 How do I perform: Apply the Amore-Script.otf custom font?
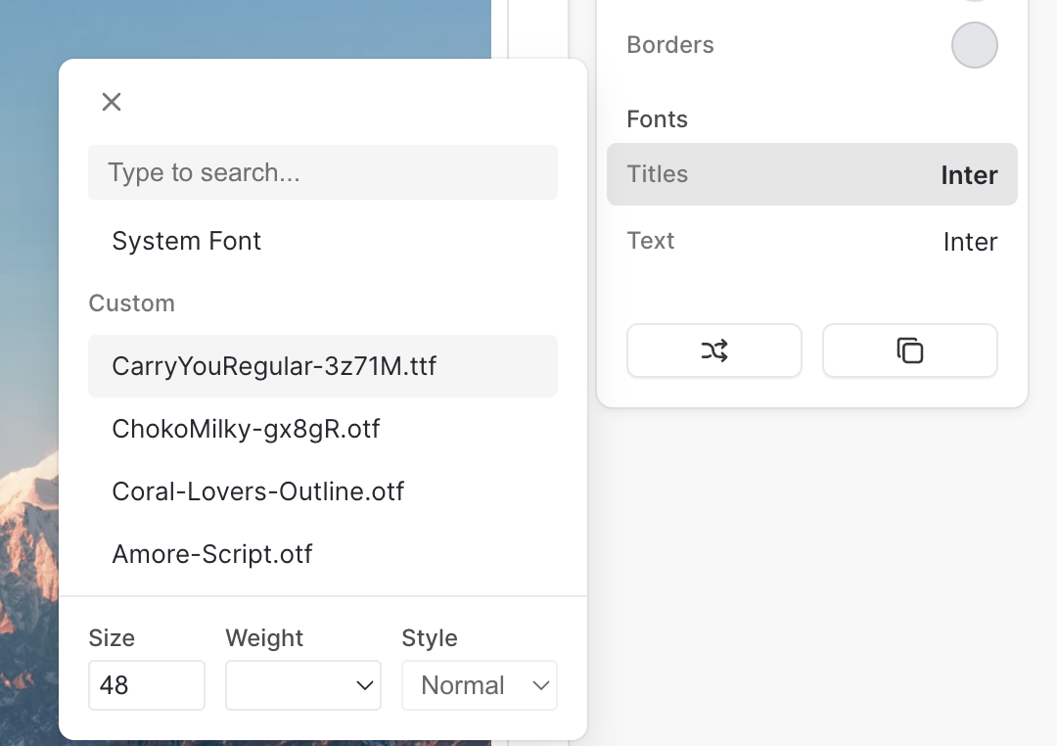pyautogui.click(x=212, y=554)
